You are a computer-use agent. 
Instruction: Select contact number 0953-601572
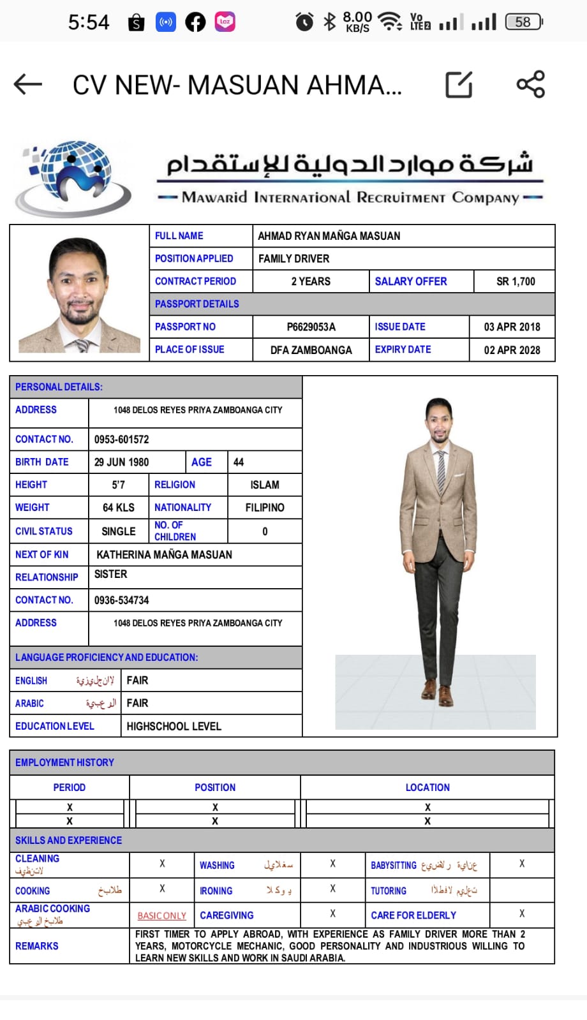(x=121, y=440)
